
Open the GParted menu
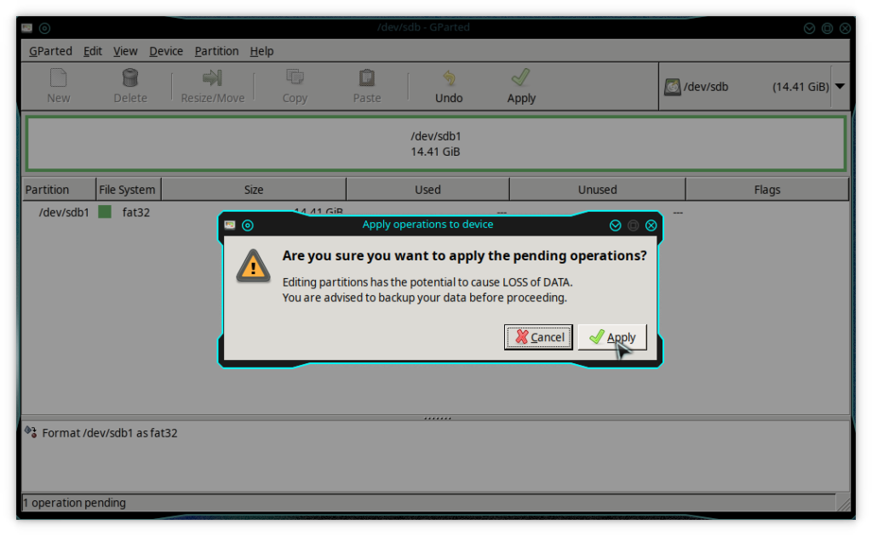click(x=50, y=51)
